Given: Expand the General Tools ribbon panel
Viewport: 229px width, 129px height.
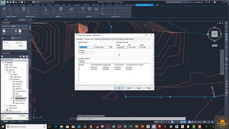Looking at the screenshot, I should 30,16.
